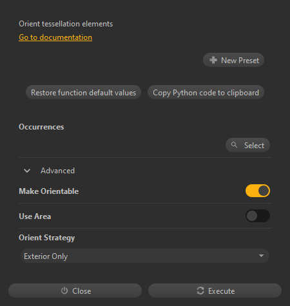290x306 pixels.
Task: Open the Go to documentation link
Action: click(55, 37)
